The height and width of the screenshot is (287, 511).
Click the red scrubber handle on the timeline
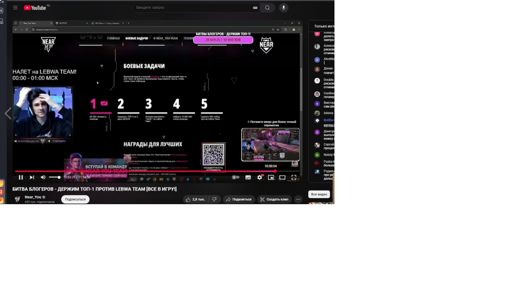275,171
